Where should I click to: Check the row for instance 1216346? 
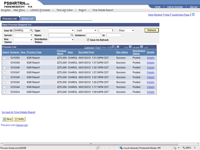coord(4,77)
